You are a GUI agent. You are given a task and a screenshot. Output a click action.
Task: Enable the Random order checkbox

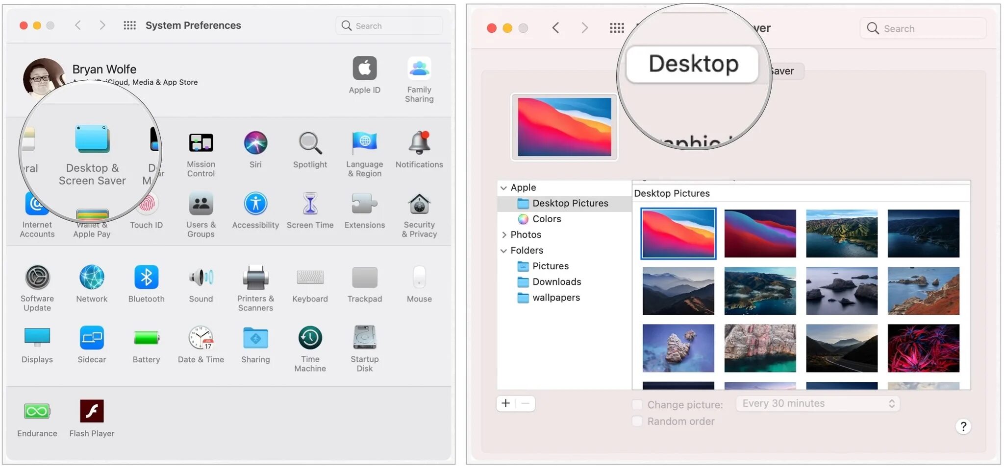coord(637,421)
